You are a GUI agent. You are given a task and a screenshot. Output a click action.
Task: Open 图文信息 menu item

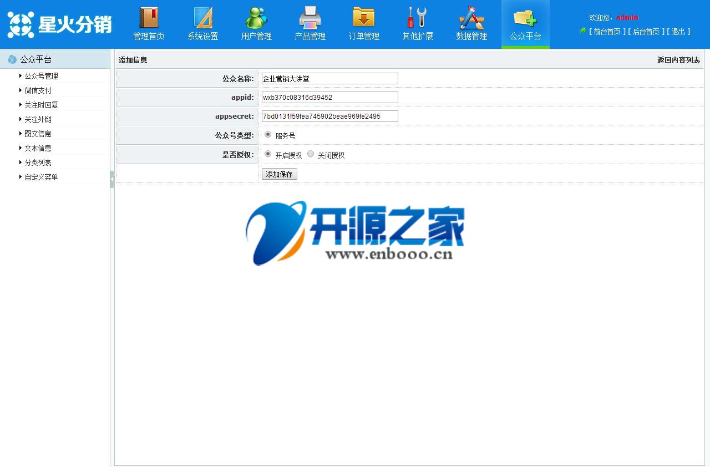(38, 134)
